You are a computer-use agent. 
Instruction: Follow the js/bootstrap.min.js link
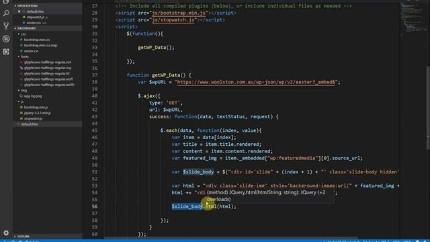click(179, 13)
